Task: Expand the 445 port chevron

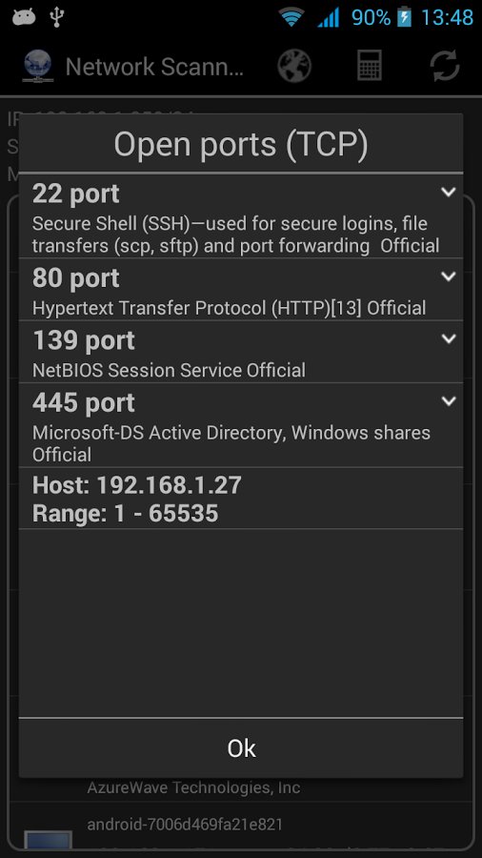Action: coord(448,401)
